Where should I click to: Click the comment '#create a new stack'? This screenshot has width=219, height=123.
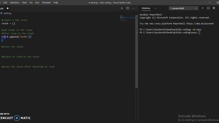14,20
